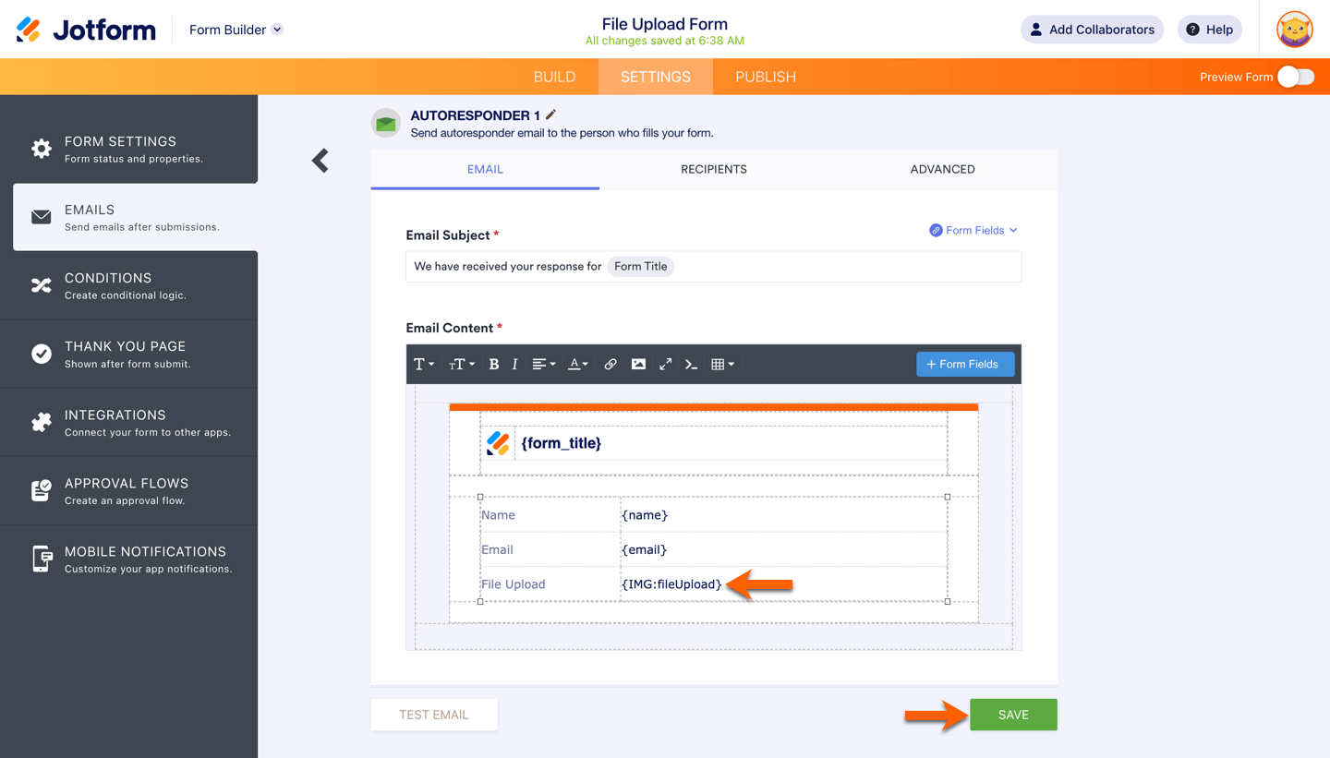Screen dimensions: 1330x758
Task: Open Integrations in the sidebar
Action: coord(129,422)
